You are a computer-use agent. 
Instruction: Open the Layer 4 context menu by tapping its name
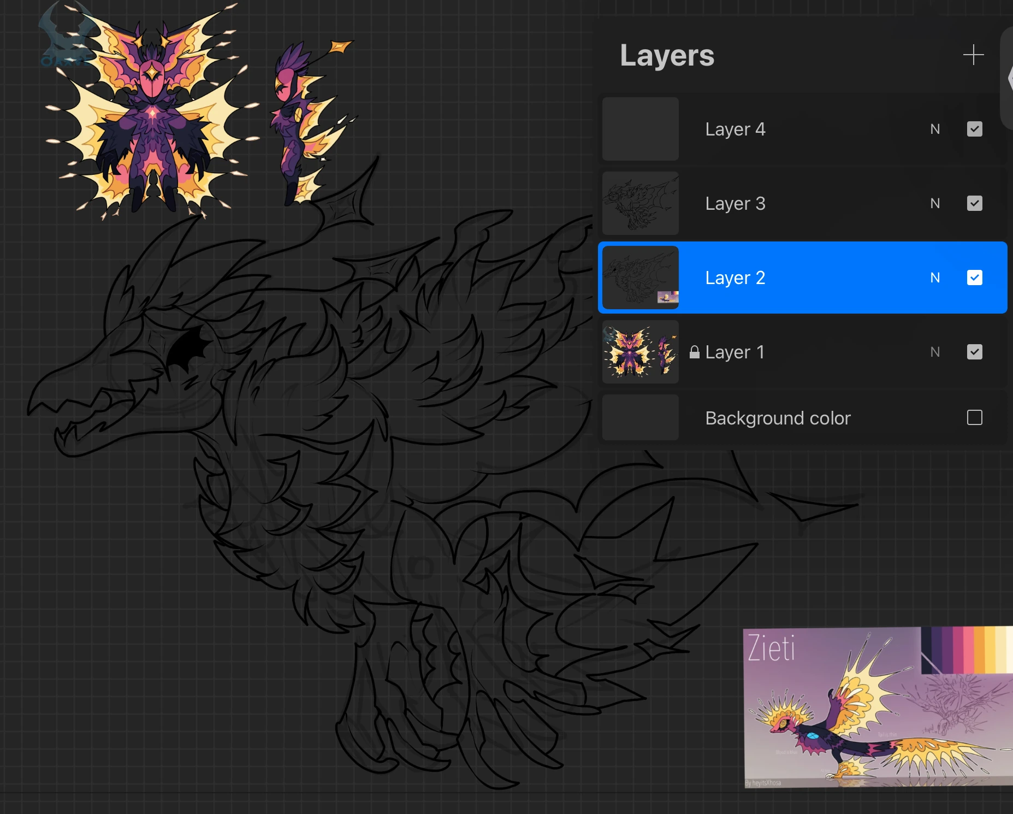pos(734,129)
